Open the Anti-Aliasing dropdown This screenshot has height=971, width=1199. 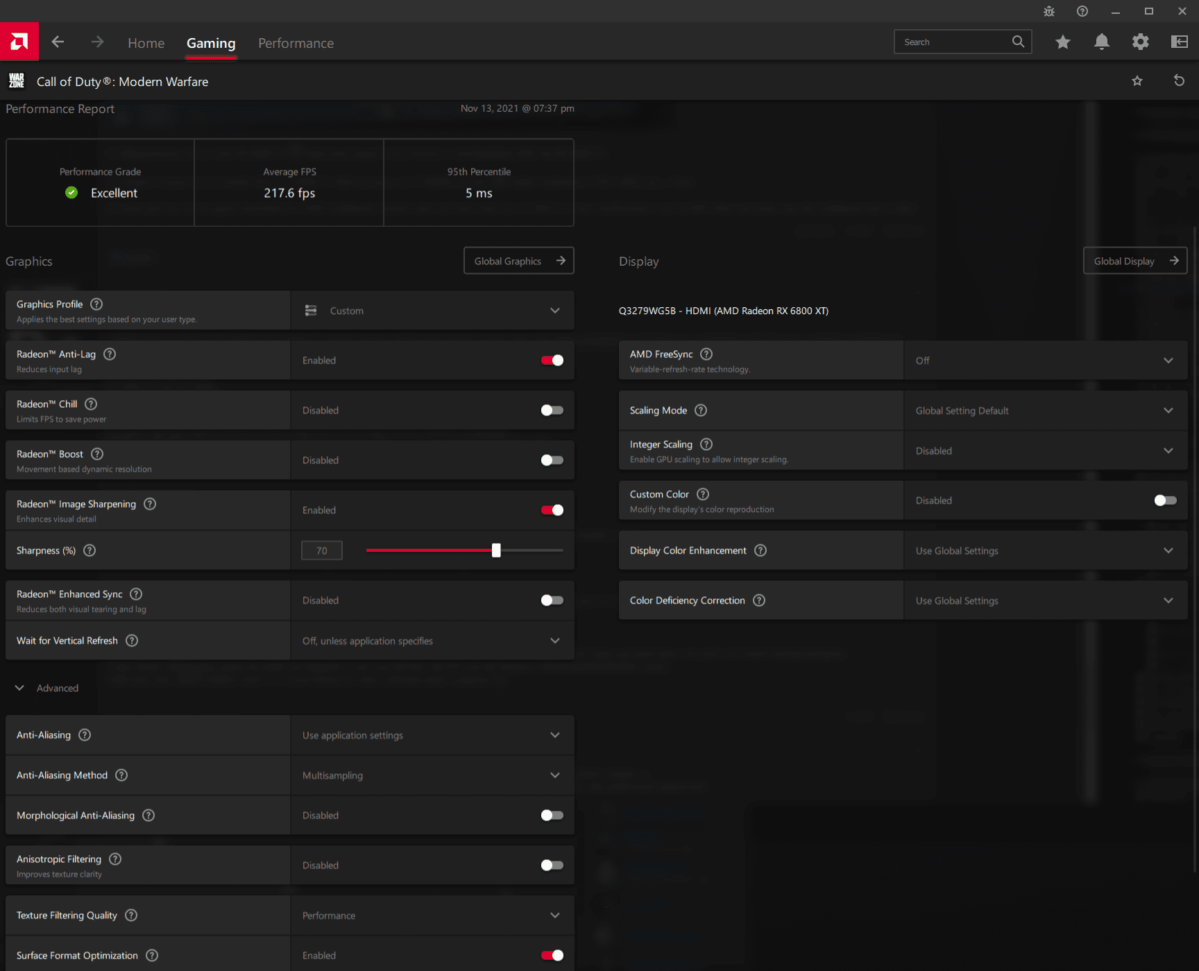[x=432, y=734]
